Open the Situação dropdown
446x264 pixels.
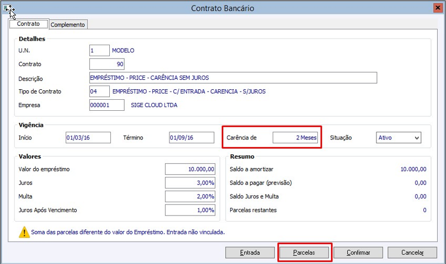tap(399, 138)
